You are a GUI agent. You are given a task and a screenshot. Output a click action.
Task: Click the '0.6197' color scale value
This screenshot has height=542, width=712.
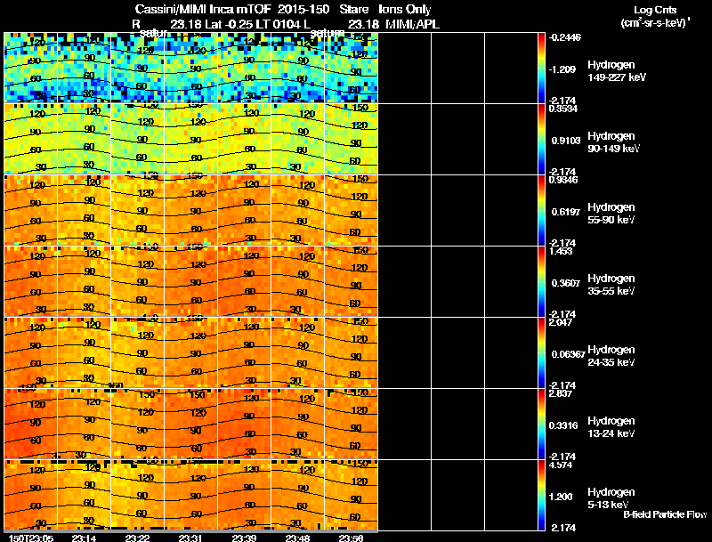(566, 212)
